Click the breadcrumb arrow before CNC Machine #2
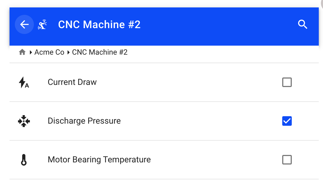Image resolution: width=323 pixels, height=182 pixels. pos(69,52)
